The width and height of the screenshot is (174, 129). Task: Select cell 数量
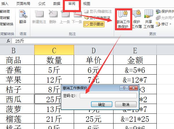54,60
